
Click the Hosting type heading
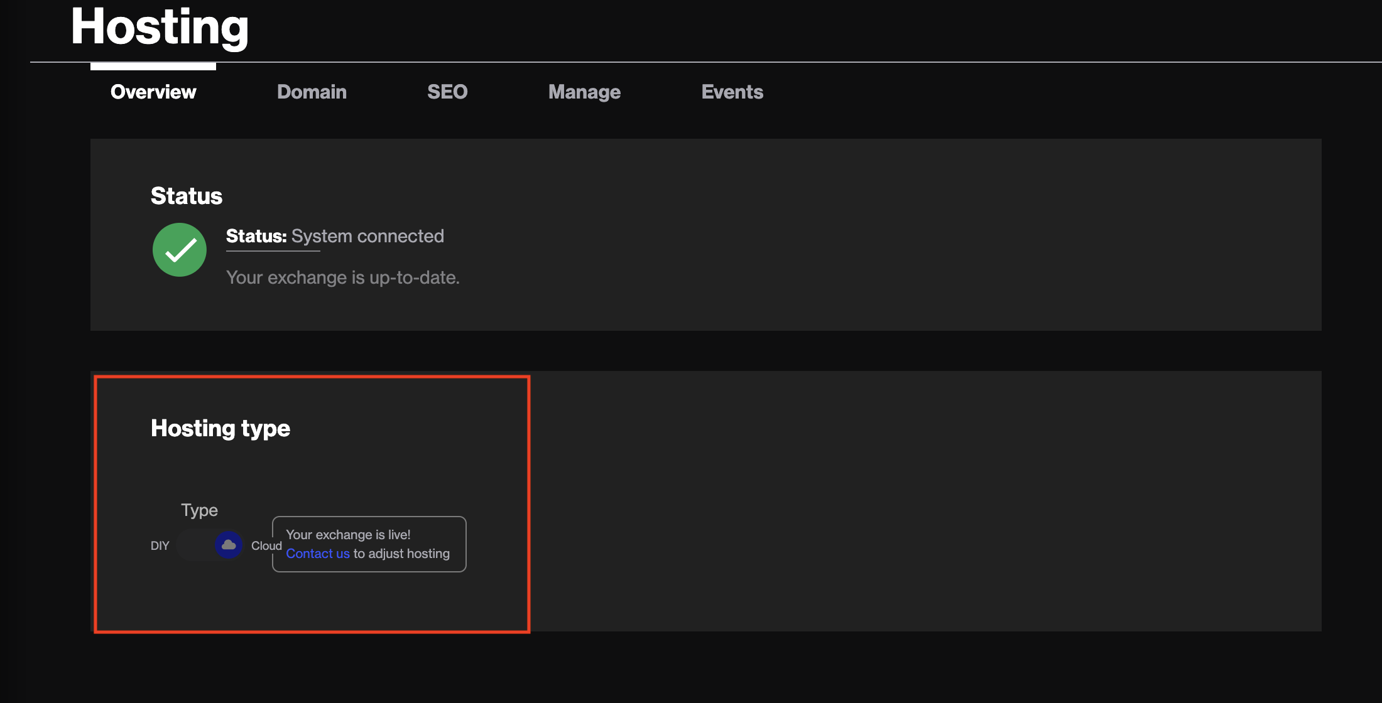click(220, 428)
